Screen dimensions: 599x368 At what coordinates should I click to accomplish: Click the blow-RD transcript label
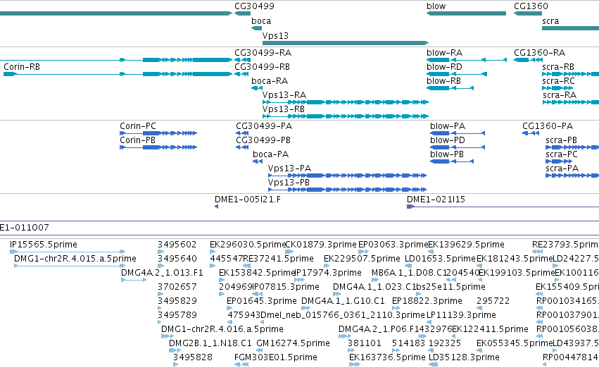click(x=444, y=67)
